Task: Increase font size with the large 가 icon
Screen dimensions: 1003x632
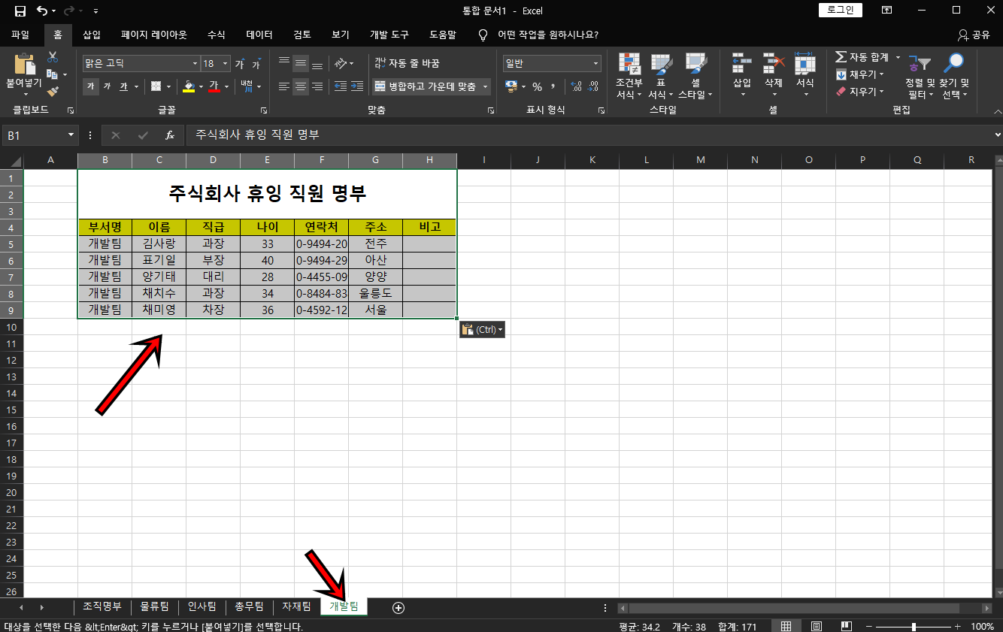Action: click(240, 64)
